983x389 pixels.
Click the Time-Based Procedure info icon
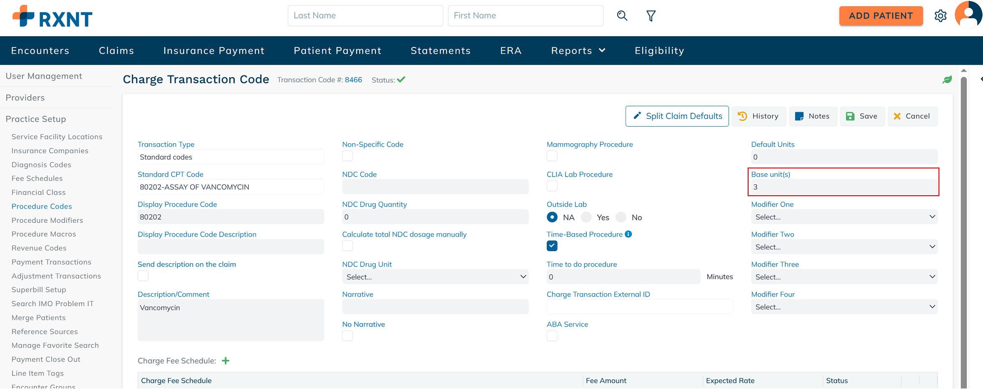tap(629, 234)
